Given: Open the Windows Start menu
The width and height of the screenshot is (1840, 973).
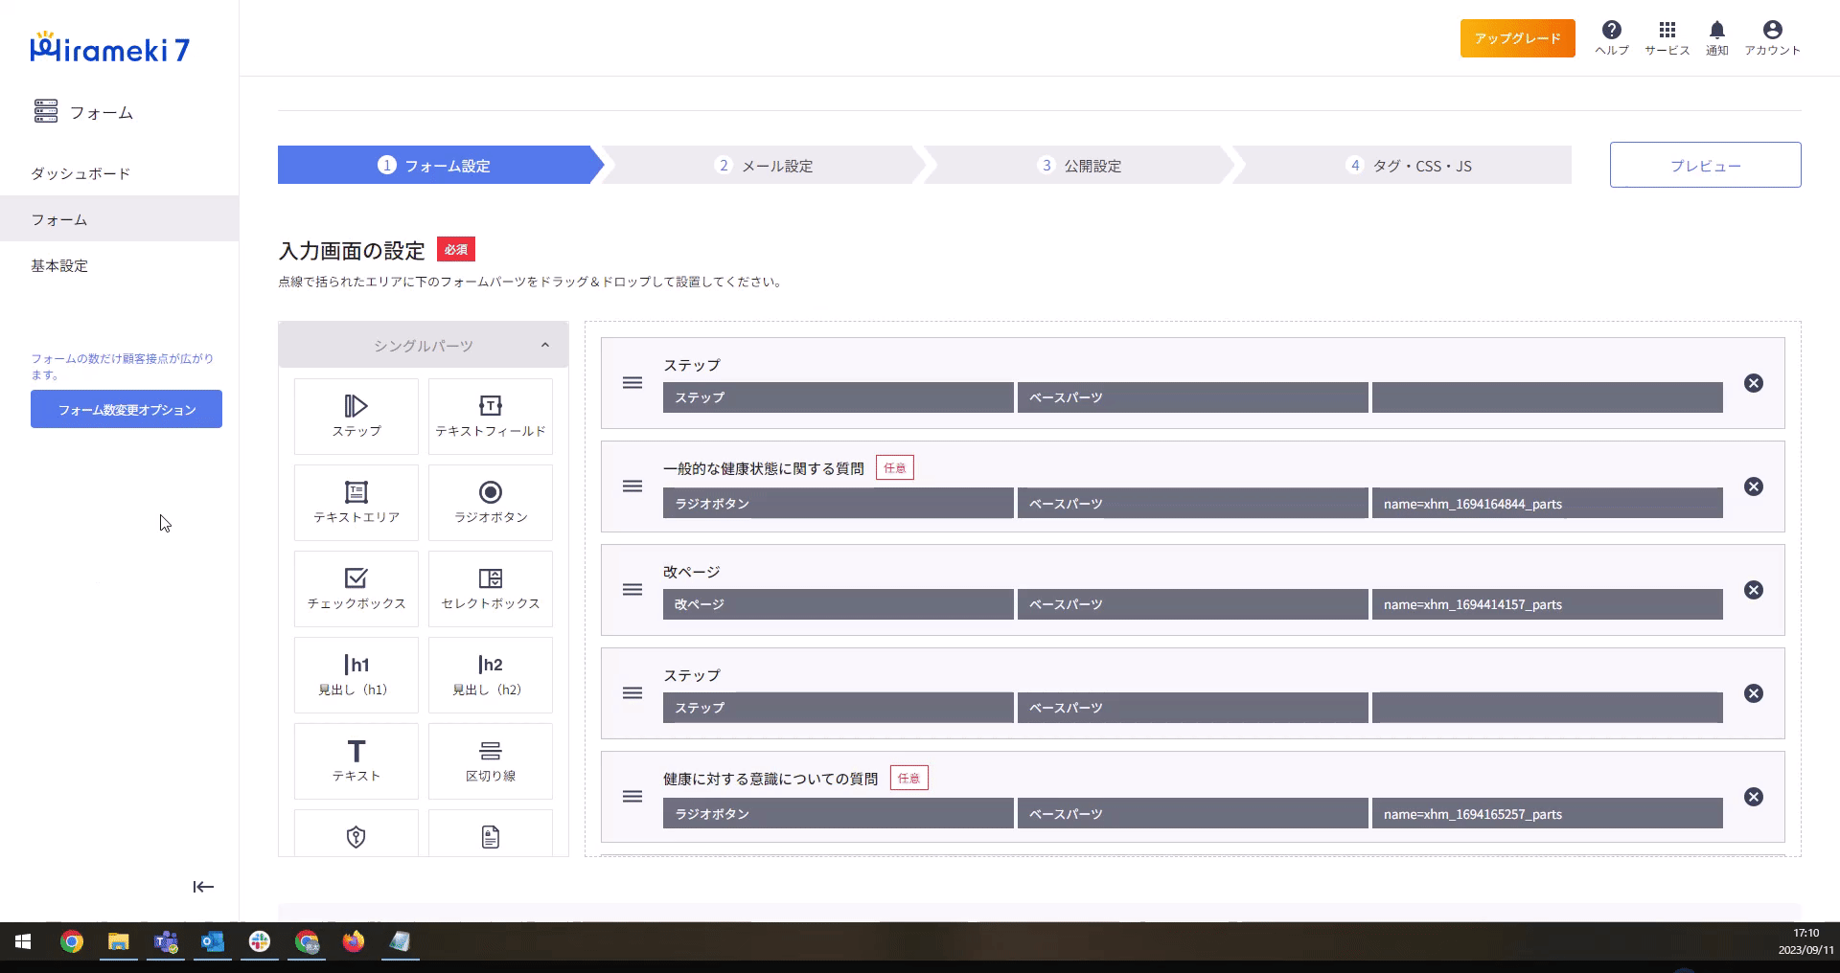Looking at the screenshot, I should point(23,942).
